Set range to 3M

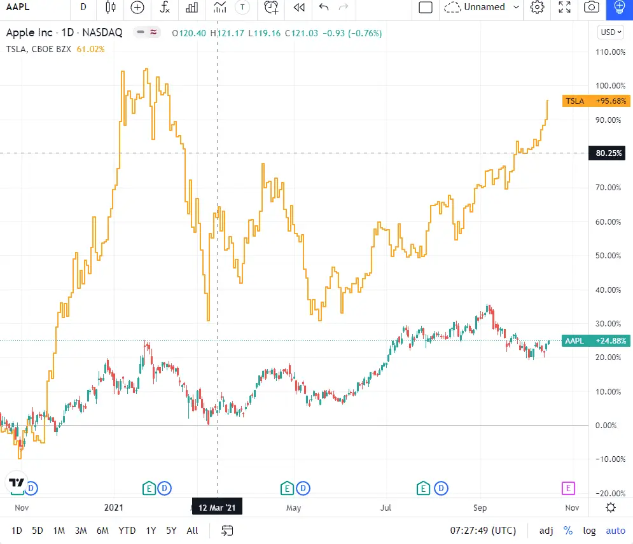coord(81,531)
